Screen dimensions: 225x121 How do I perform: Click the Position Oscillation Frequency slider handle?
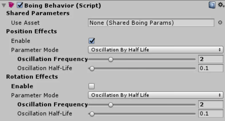111,59
